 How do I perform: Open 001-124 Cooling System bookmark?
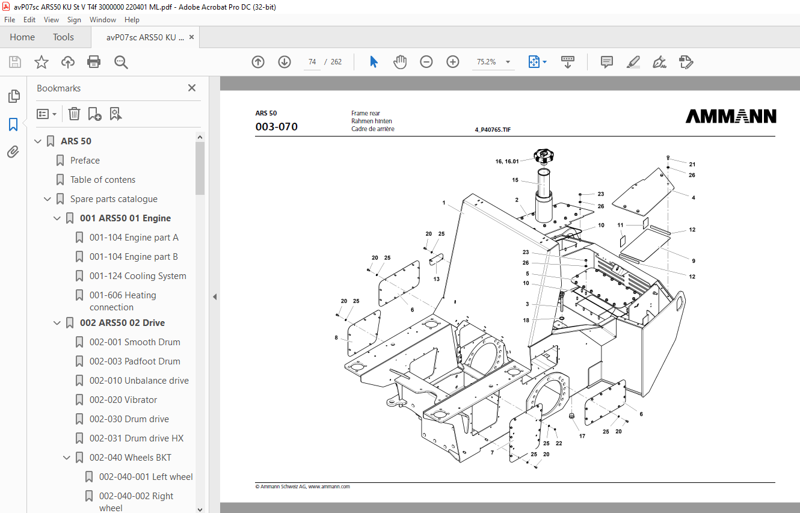[138, 276]
